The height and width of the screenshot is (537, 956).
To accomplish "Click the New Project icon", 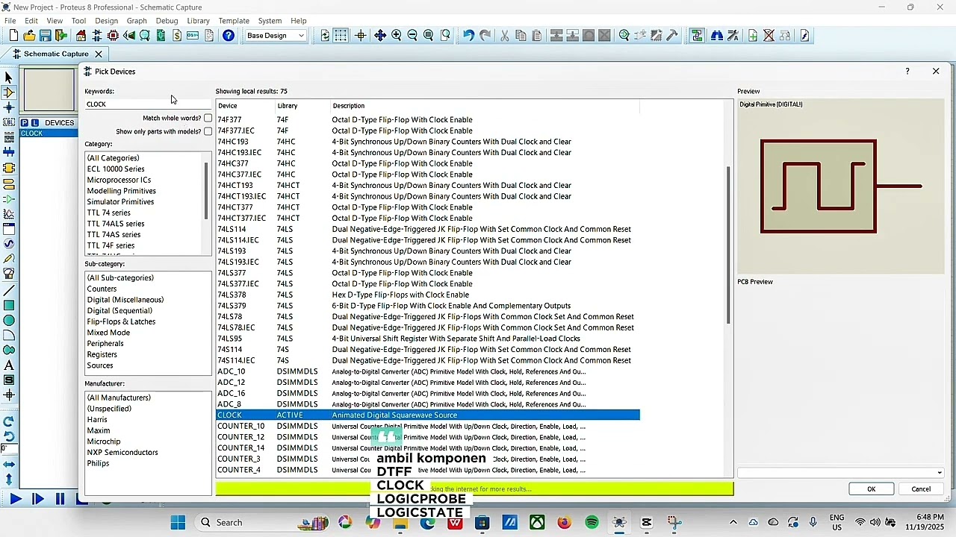I will (13, 36).
